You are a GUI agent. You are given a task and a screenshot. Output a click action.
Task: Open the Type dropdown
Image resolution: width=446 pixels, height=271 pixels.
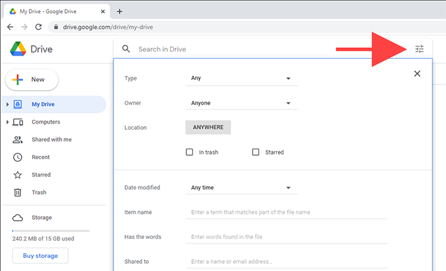(241, 79)
